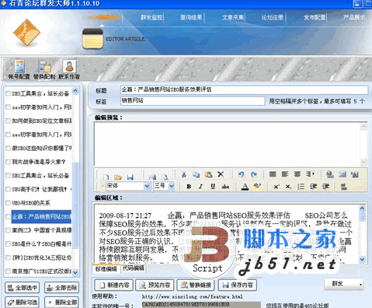Open the 群发 dropdown button
The width and height of the screenshot is (372, 308).
344,284
